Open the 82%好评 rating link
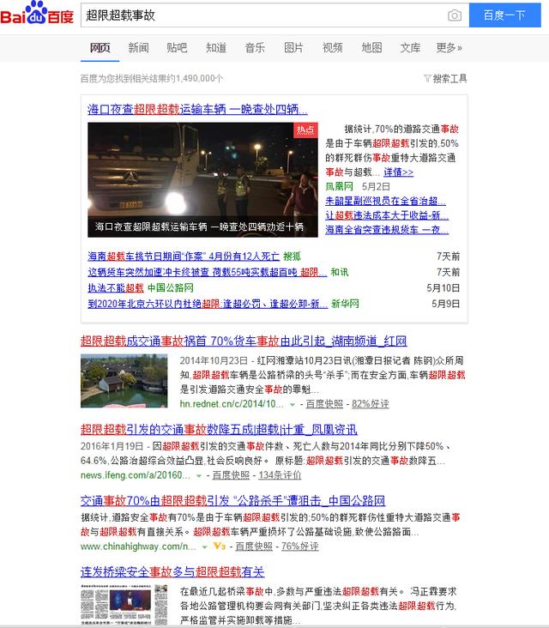 (x=371, y=404)
